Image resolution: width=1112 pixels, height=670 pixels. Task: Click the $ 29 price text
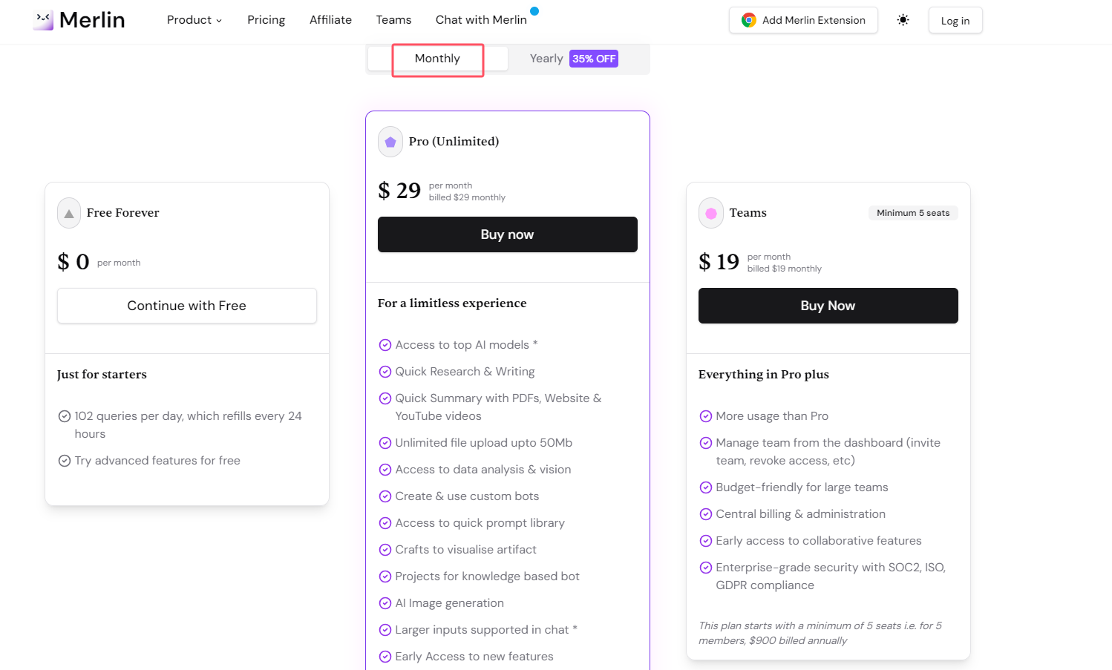(399, 191)
